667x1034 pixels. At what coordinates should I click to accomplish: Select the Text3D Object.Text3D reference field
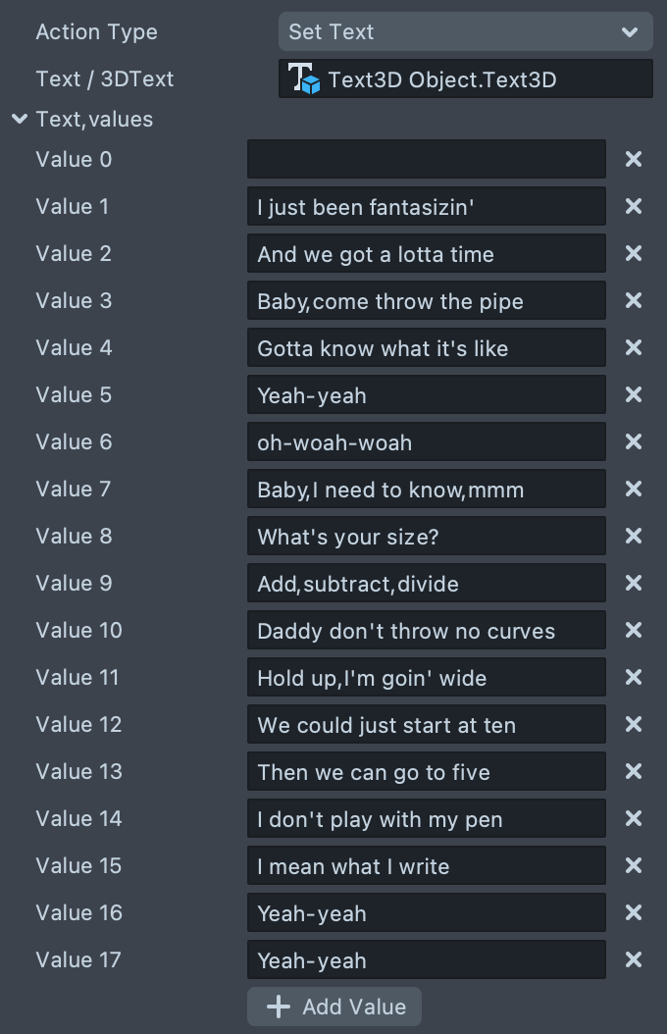coord(465,79)
